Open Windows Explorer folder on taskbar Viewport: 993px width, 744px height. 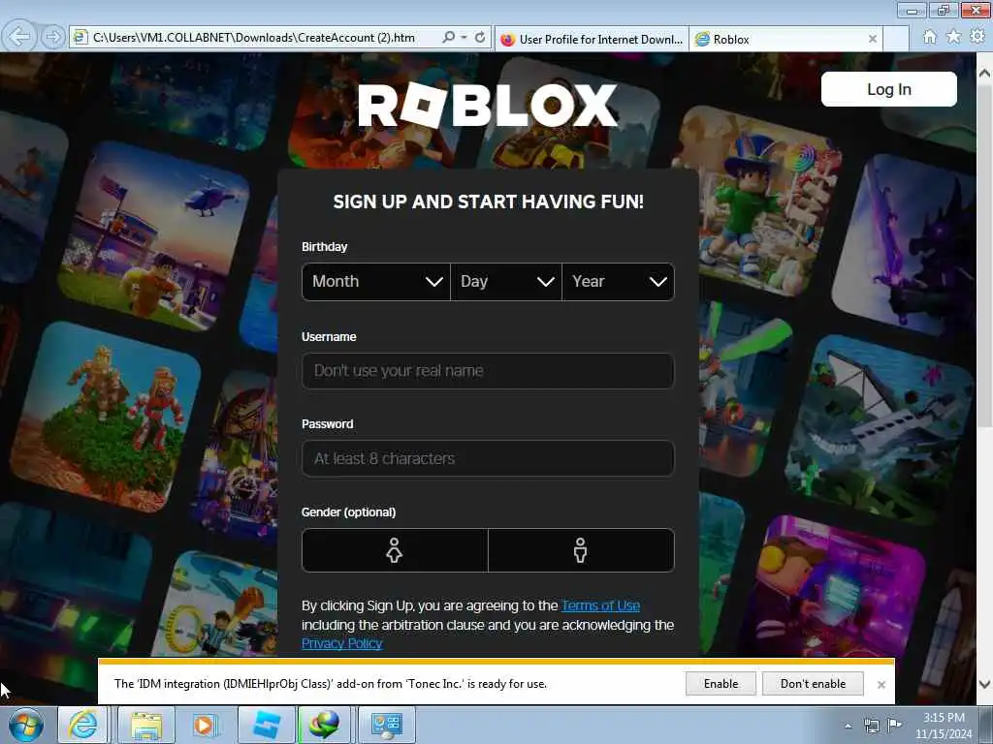point(147,725)
